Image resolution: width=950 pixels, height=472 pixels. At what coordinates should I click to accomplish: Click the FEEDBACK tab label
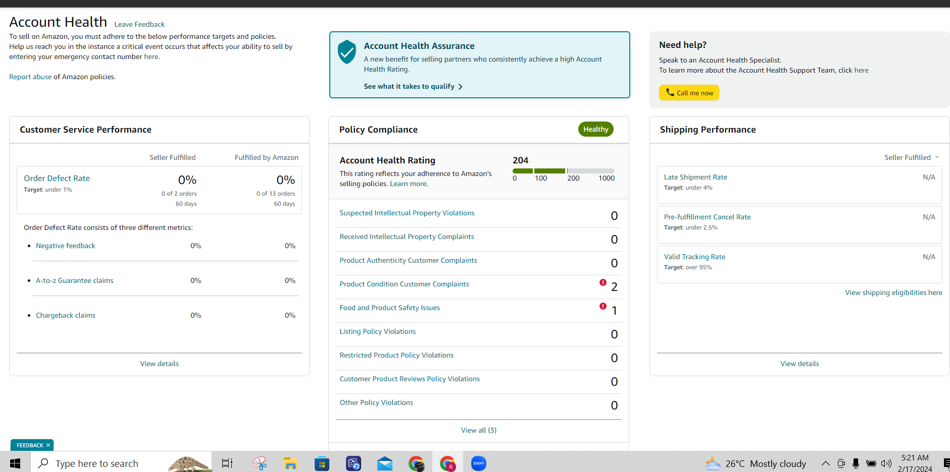[x=30, y=445]
